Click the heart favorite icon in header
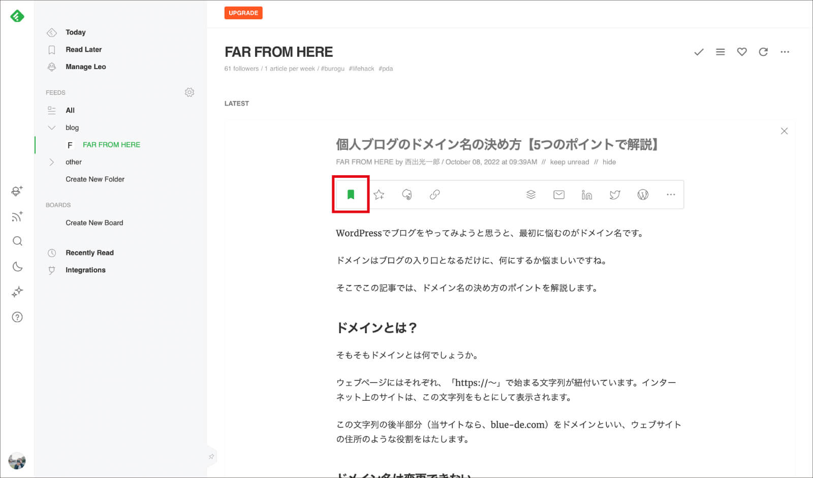Screen dimensions: 813x478 pyautogui.click(x=742, y=52)
